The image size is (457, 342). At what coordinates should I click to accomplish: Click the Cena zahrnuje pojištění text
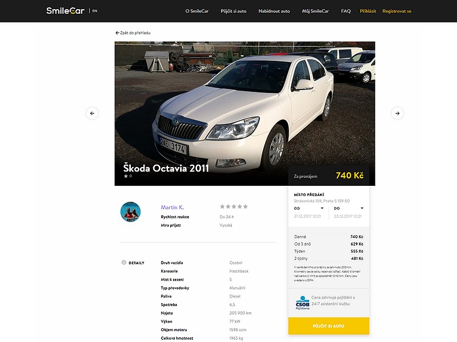coord(333,300)
